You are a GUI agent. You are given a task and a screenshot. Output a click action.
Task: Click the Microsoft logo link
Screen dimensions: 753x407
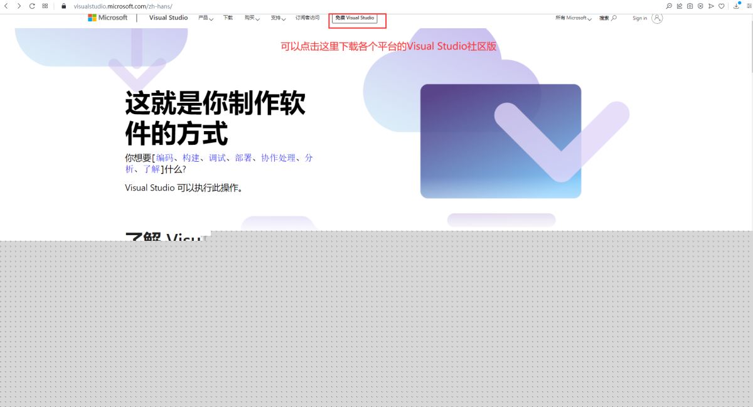point(108,18)
